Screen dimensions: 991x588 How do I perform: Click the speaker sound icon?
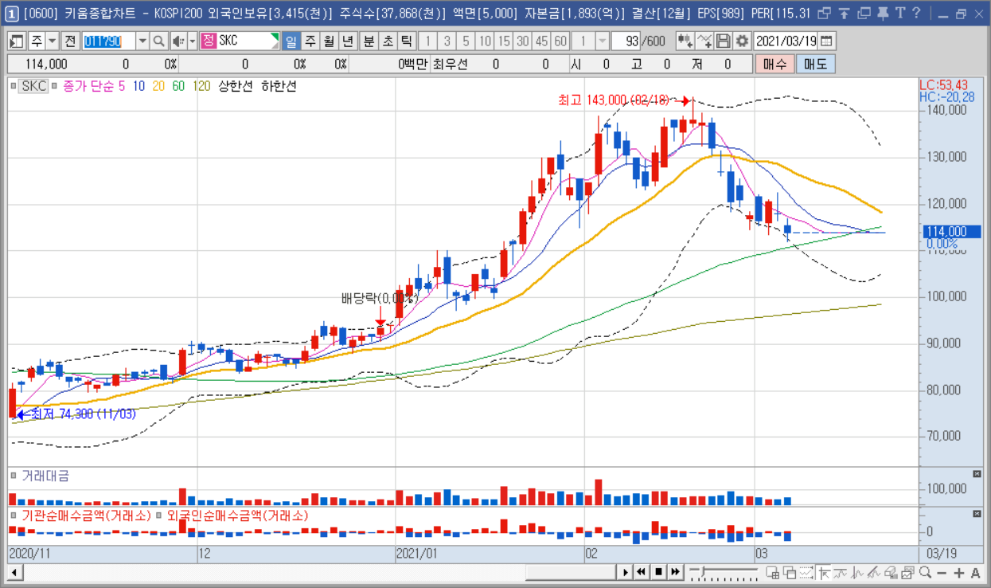178,41
